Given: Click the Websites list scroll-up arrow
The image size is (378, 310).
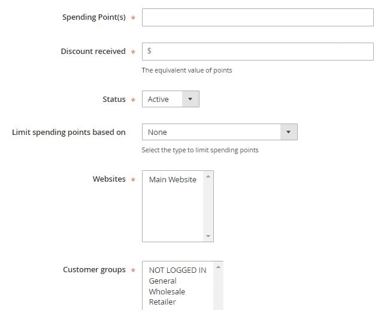Looking at the screenshot, I should click(208, 176).
